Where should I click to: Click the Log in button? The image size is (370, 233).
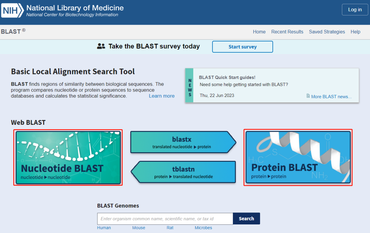coord(355,10)
